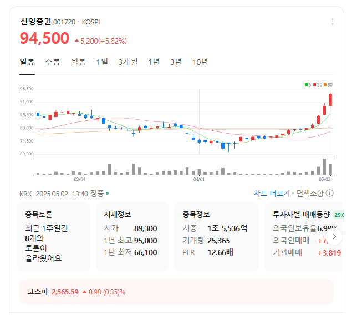
Task: Show the 3개월 chart range
Action: tap(128, 62)
